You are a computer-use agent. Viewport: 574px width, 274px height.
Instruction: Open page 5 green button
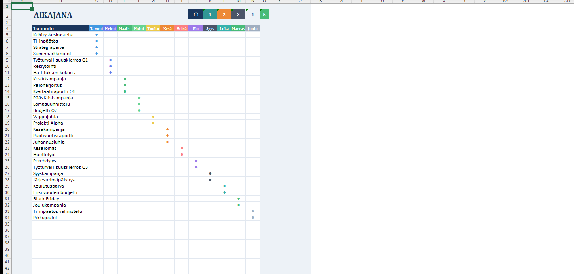pos(264,15)
